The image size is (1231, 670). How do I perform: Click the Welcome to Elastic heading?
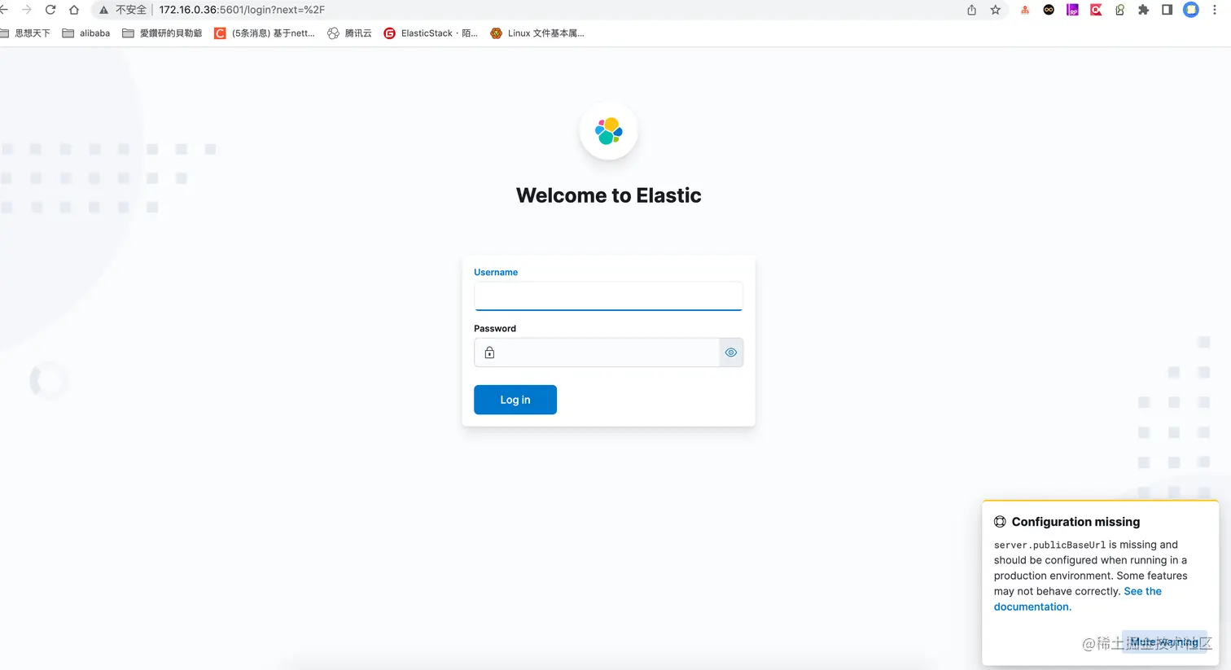click(x=608, y=195)
